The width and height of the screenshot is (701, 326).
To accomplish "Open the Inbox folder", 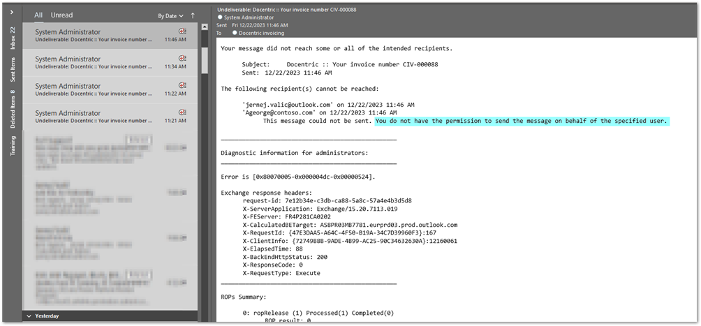I will [13, 39].
